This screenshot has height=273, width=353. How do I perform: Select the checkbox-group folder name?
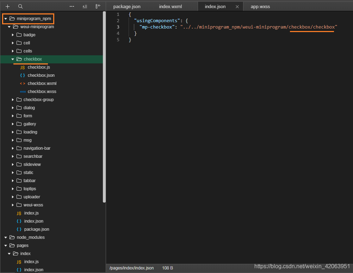(x=38, y=100)
